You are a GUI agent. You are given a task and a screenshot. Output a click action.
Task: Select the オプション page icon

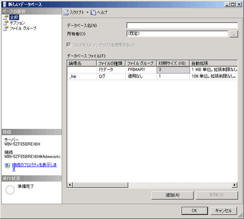point(5,23)
